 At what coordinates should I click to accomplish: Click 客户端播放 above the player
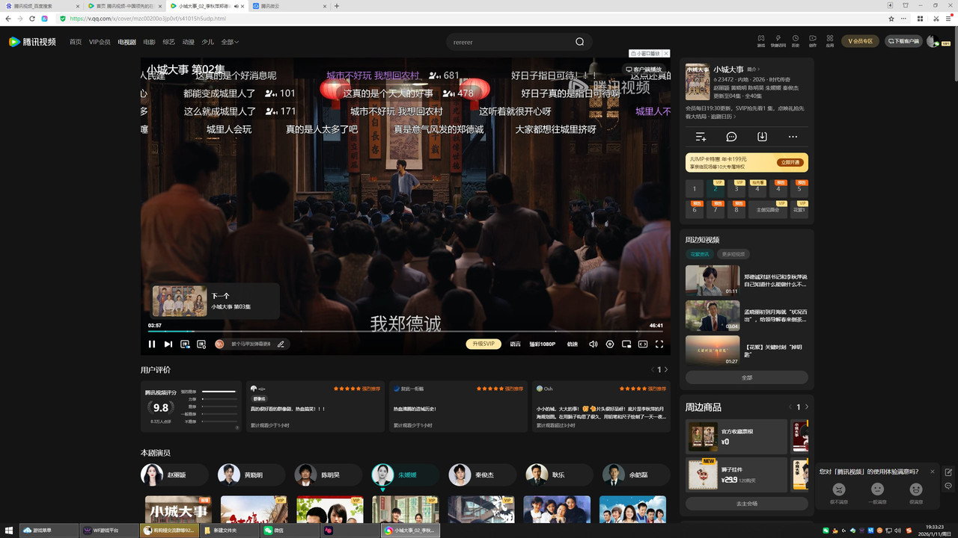pyautogui.click(x=644, y=69)
